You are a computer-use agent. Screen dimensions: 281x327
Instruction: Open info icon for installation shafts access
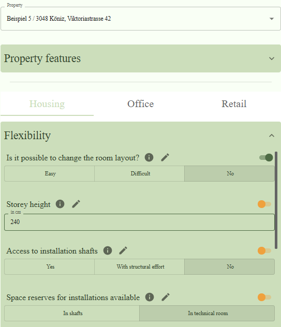[108, 250]
